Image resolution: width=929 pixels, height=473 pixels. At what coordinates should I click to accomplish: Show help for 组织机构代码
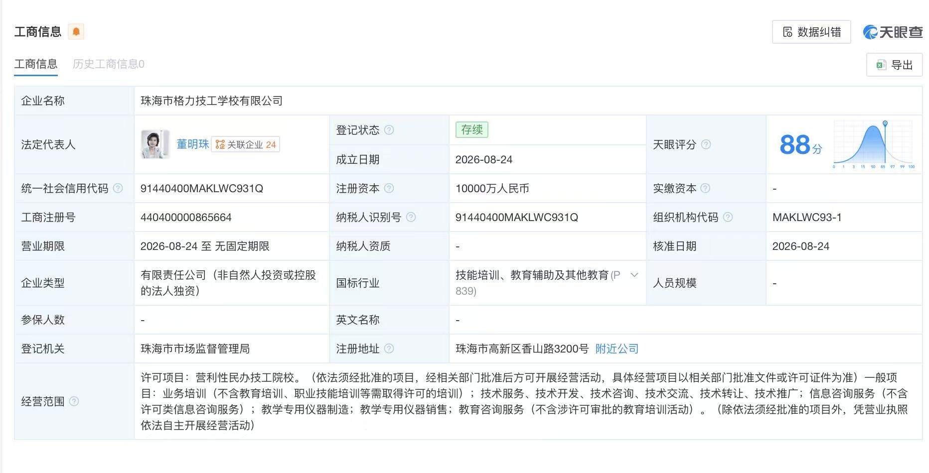(x=728, y=217)
